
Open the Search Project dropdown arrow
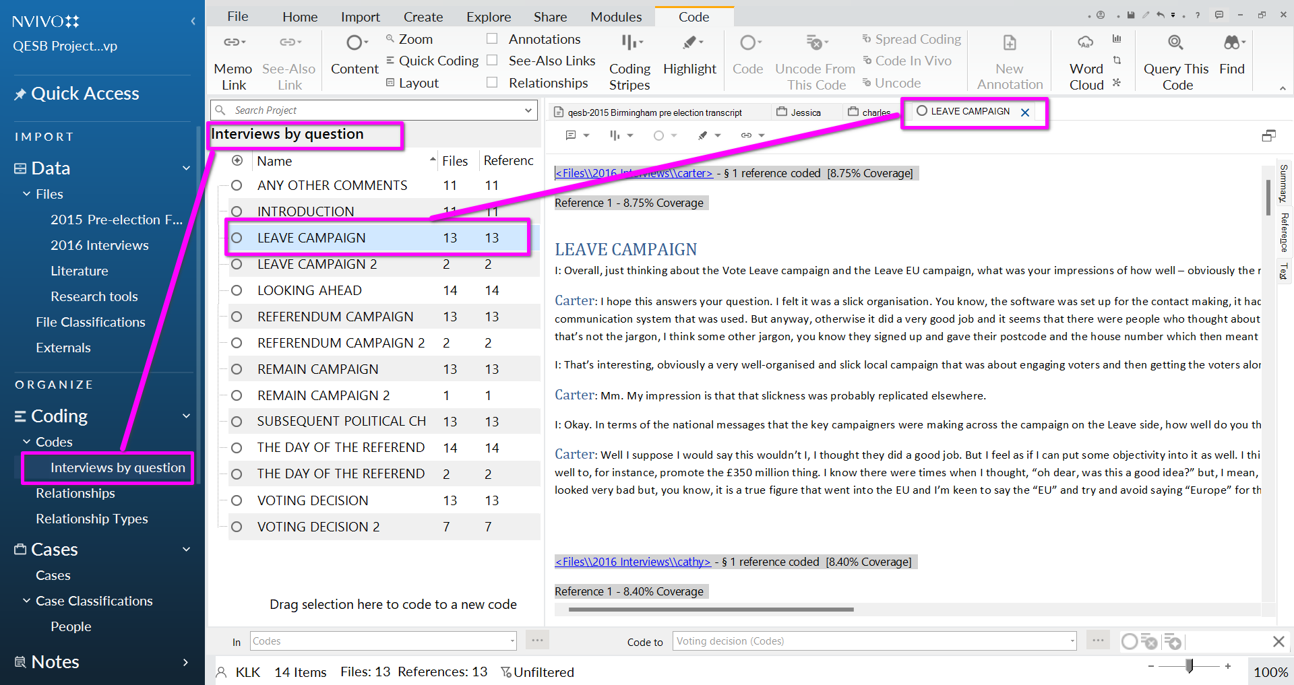pyautogui.click(x=528, y=110)
